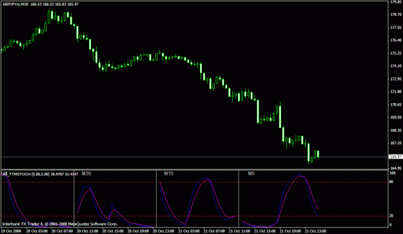Click the 175.25 price axis label
The height and width of the screenshot is (234, 403).
click(x=396, y=54)
